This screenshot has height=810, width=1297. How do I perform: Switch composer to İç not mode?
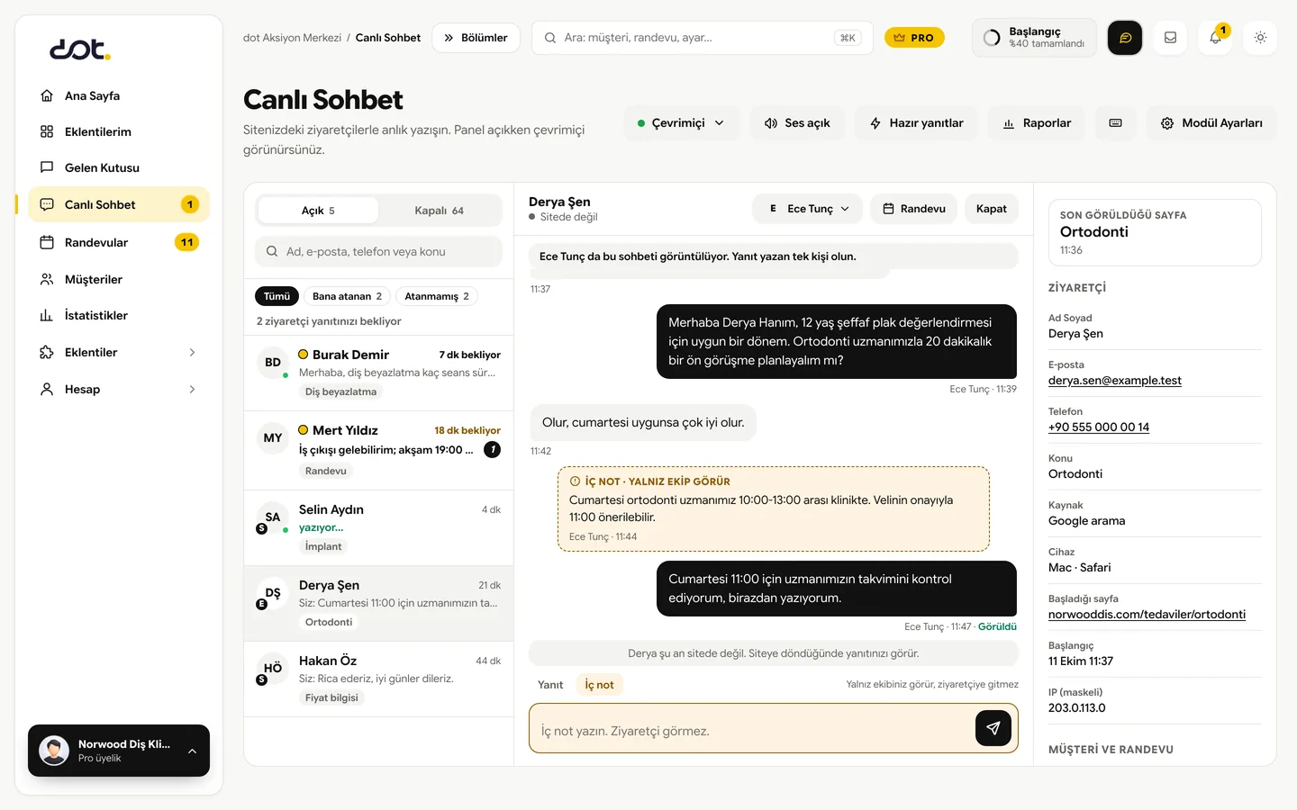[599, 685]
